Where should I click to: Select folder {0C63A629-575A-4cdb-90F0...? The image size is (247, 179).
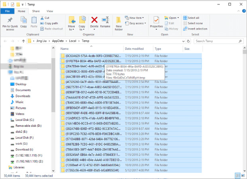coord(131,56)
